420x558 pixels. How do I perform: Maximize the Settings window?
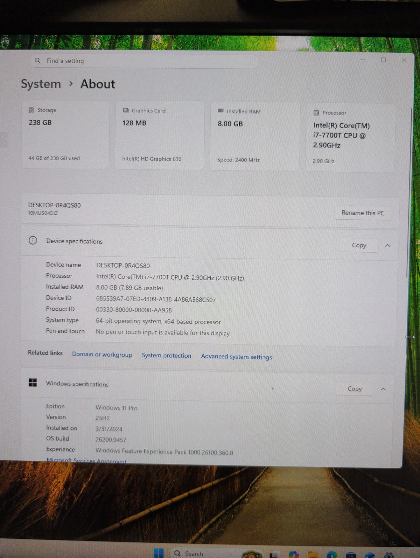click(x=383, y=60)
